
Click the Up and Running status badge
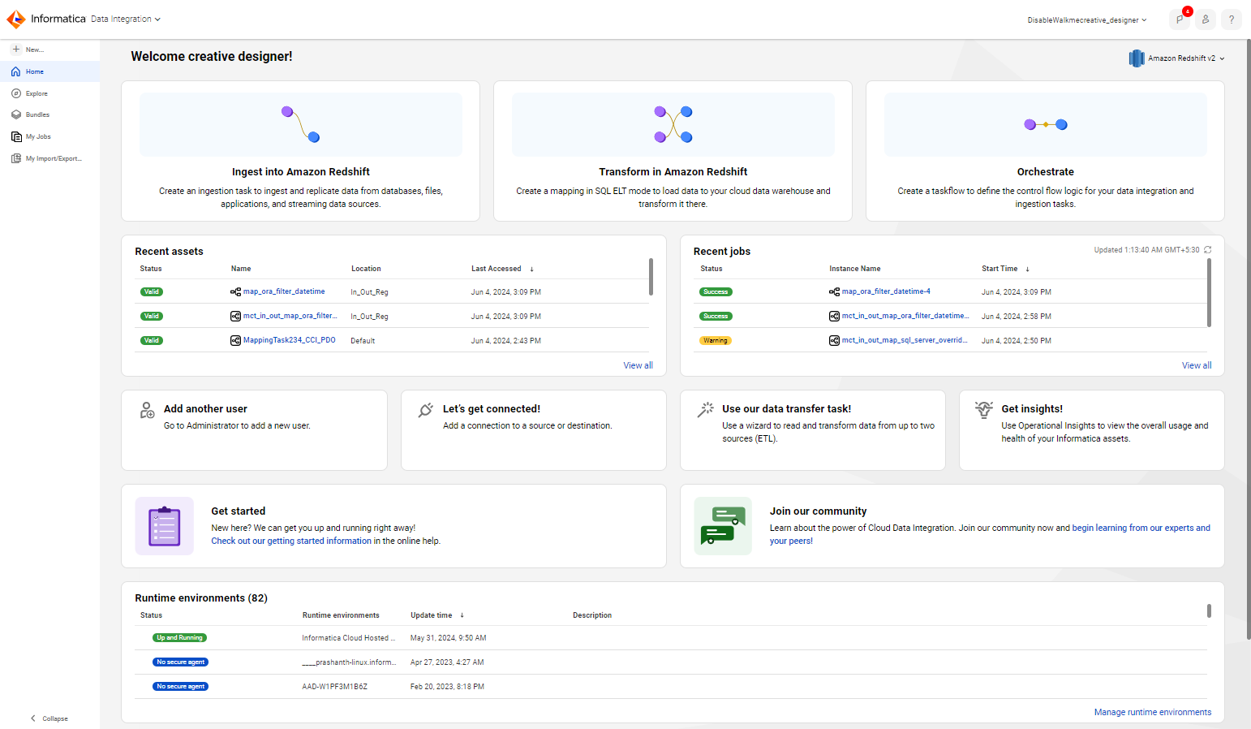point(179,637)
